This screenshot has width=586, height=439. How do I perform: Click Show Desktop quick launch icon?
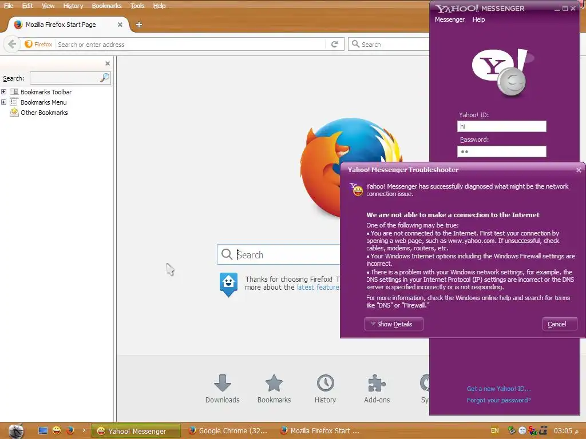(x=43, y=431)
